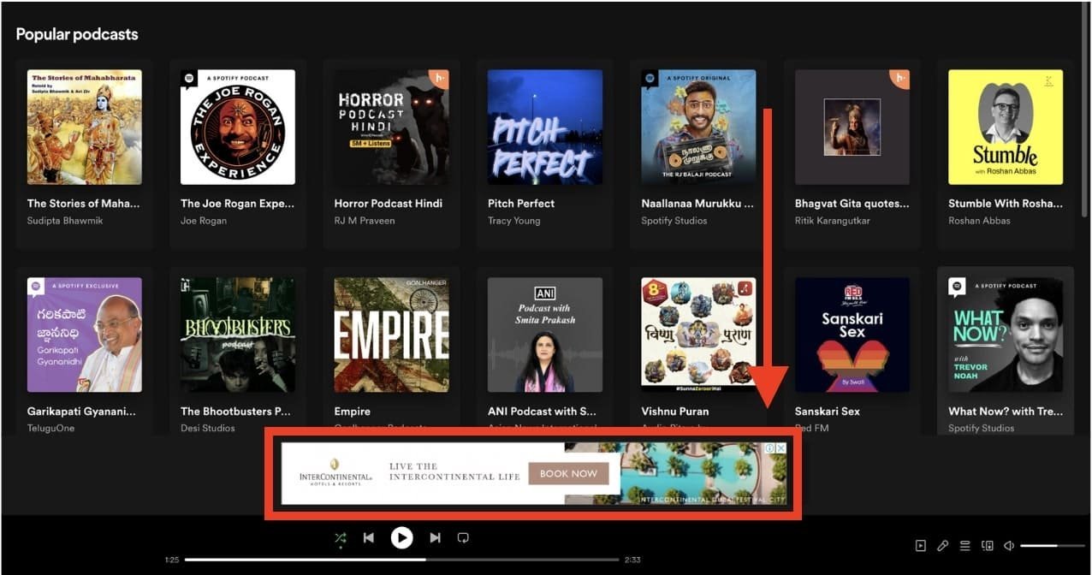Viewport: 1092px width, 575px height.
Task: Toggle shuffle in the player bar
Action: click(341, 538)
